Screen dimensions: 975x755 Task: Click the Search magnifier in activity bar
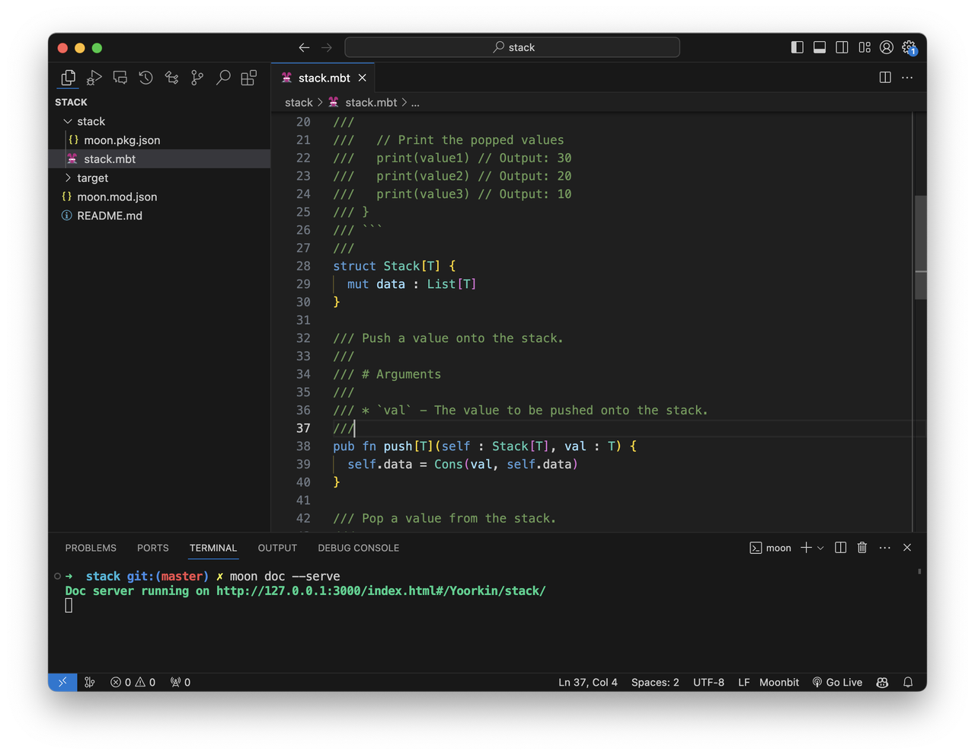(x=223, y=78)
